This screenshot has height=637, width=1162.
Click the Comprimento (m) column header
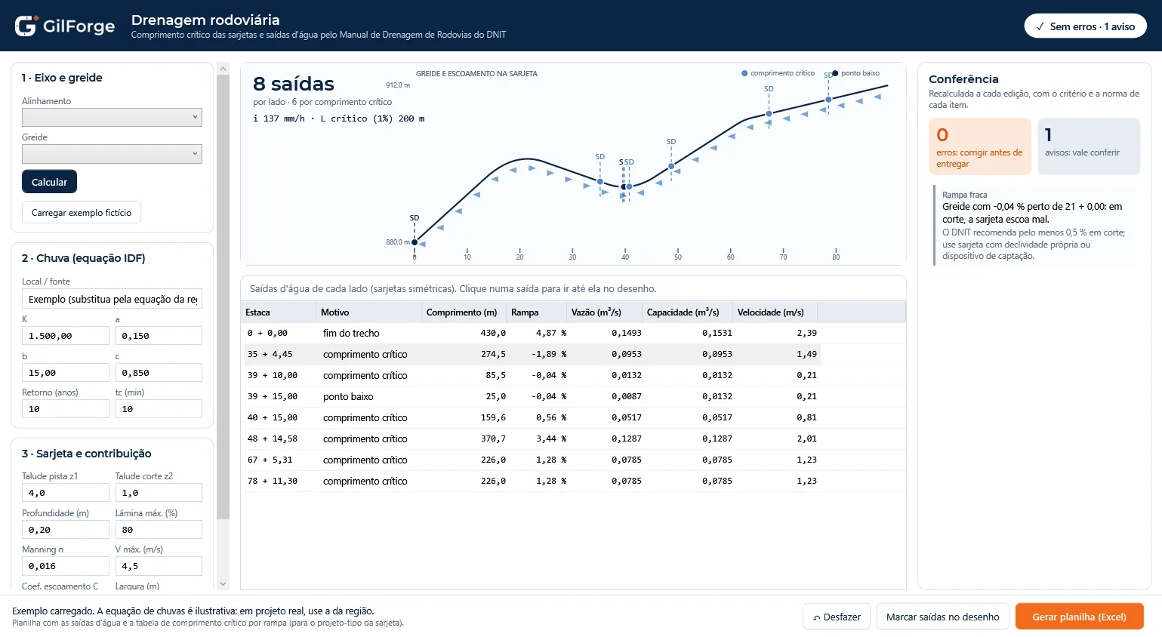click(x=464, y=312)
